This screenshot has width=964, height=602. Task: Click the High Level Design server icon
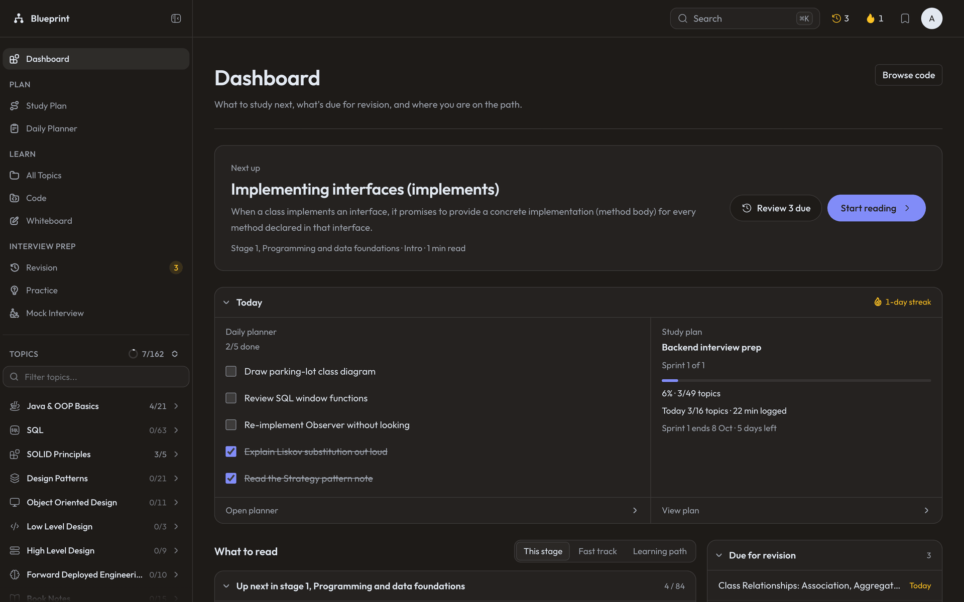pos(15,550)
